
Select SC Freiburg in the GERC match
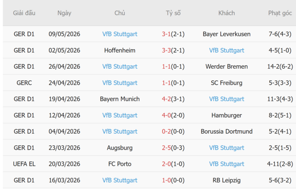[x=226, y=83]
